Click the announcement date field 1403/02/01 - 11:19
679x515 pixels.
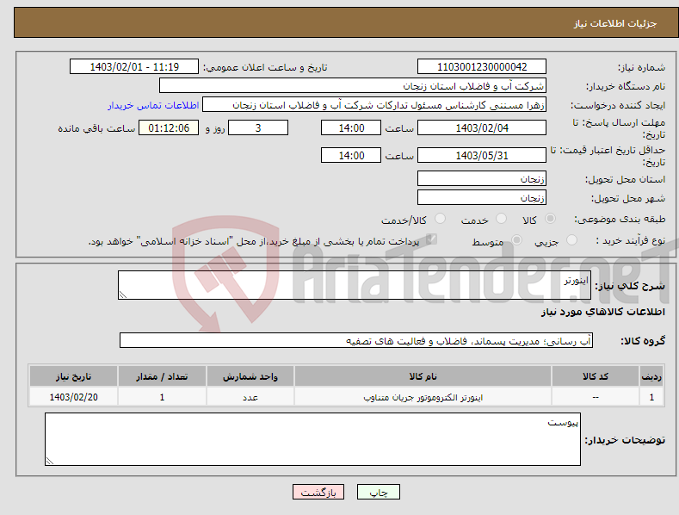[x=133, y=67]
